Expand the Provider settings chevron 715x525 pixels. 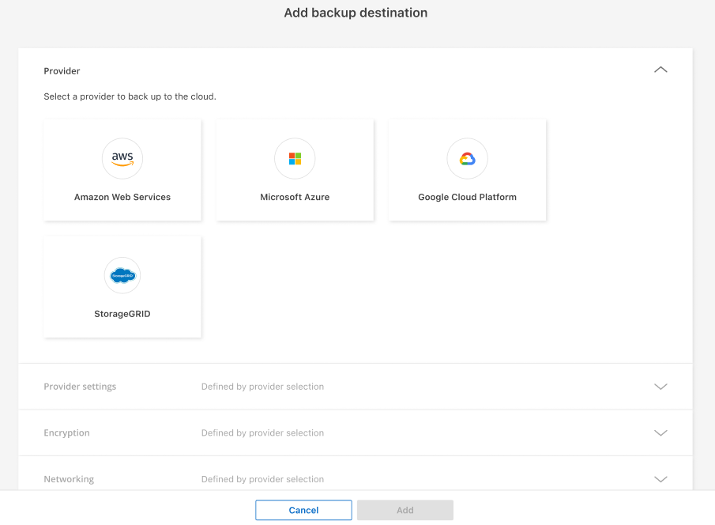[x=660, y=387]
